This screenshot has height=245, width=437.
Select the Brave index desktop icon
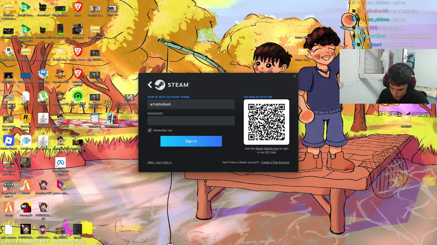(78, 9)
